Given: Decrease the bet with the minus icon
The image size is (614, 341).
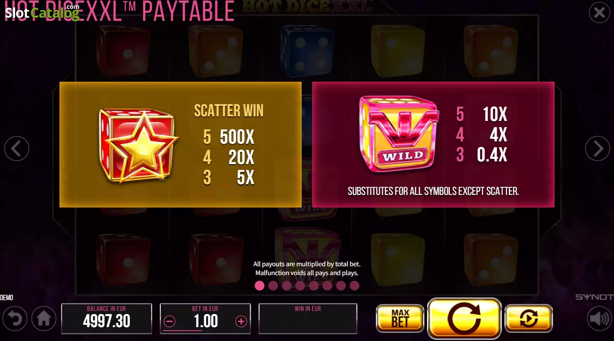Looking at the screenshot, I should (x=170, y=321).
